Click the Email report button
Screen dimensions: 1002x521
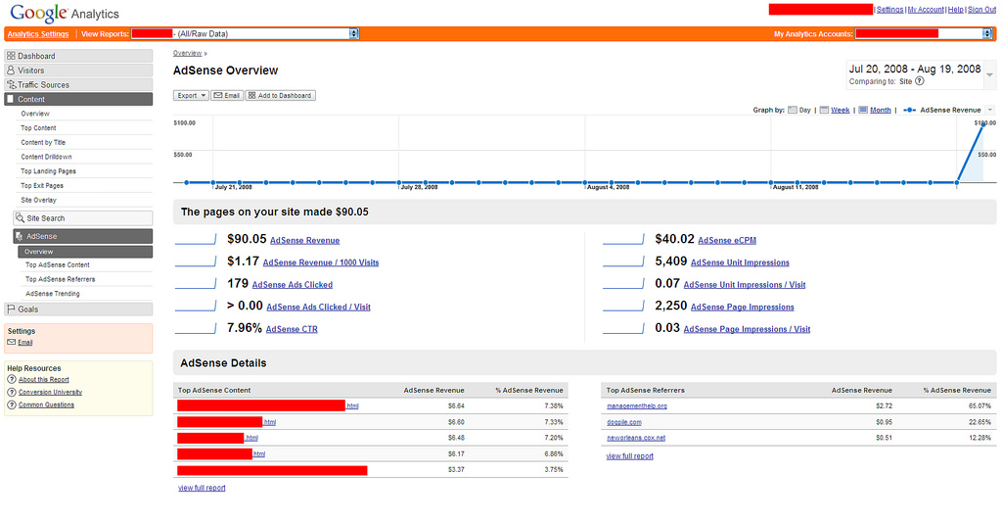[x=227, y=95]
